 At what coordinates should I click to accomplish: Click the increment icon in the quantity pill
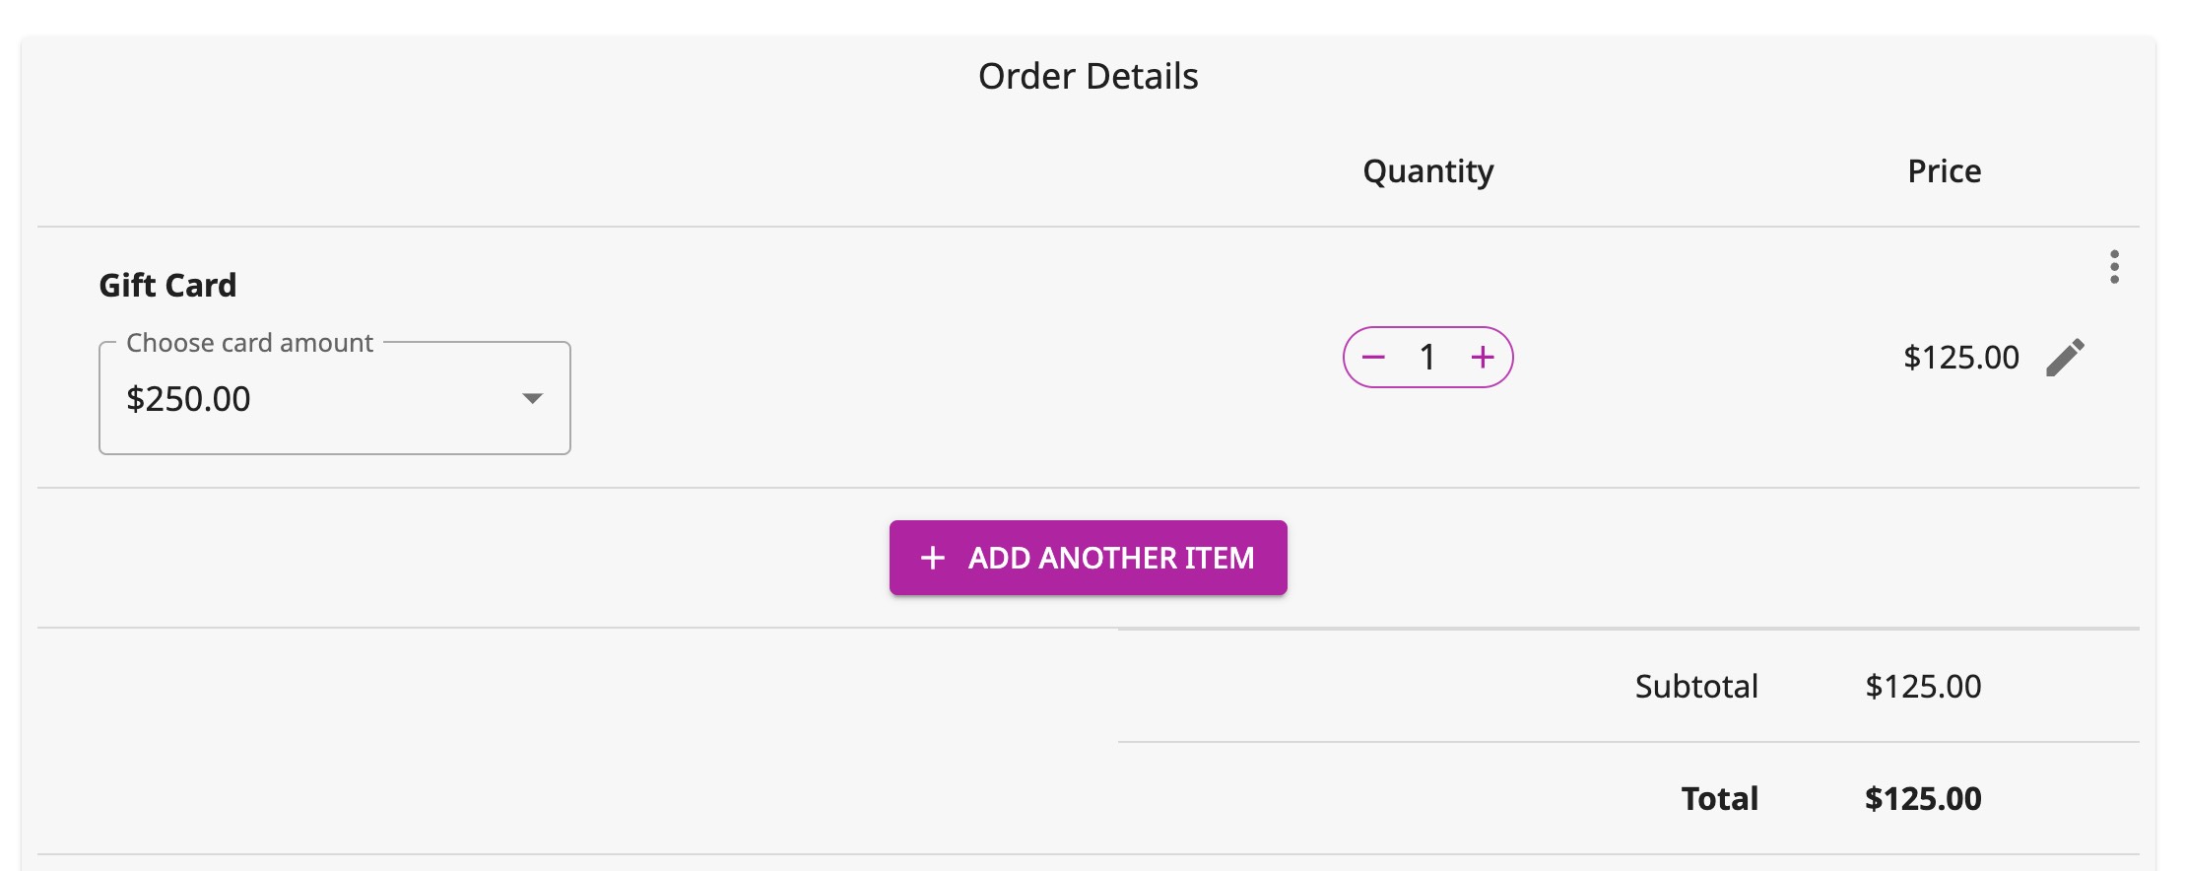(x=1485, y=357)
